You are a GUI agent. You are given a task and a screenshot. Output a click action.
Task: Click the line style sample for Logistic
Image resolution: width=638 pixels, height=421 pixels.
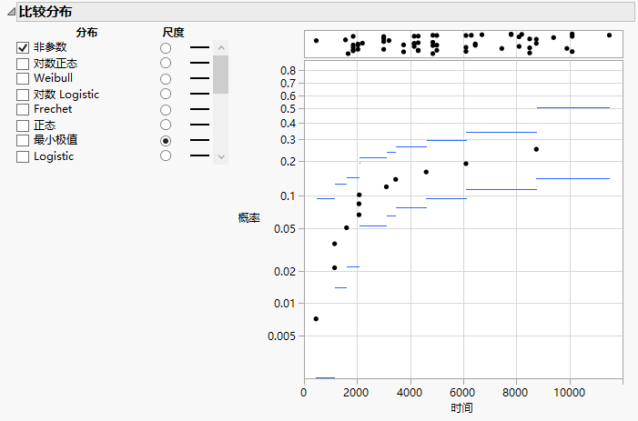pyautogui.click(x=200, y=155)
